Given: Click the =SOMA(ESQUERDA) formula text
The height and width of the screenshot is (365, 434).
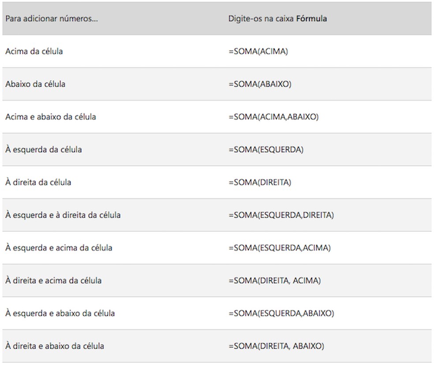Looking at the screenshot, I should tap(266, 149).
